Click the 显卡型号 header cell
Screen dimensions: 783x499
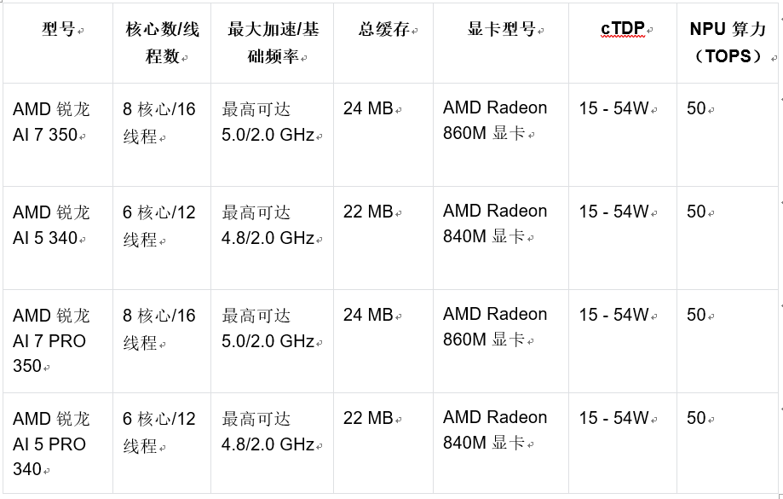[x=501, y=30]
